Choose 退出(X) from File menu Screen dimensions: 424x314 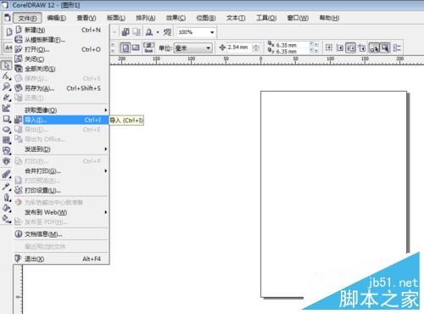coord(61,259)
